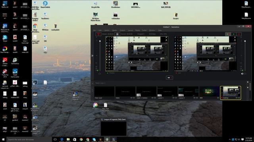Open settings gear on the BRB shot
This screenshot has height=142, width=254.
(218, 98)
